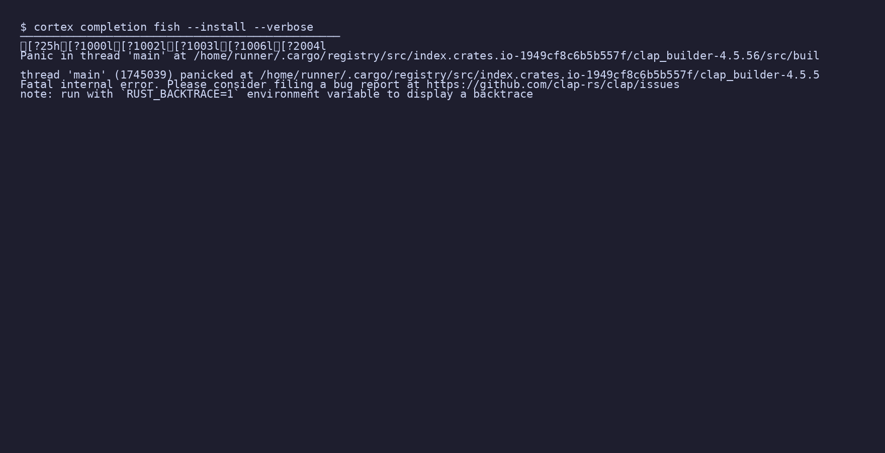The width and height of the screenshot is (885, 453).
Task: Click the 'clap_builder-4.5.56/src/buil' path segment
Action: [726, 56]
